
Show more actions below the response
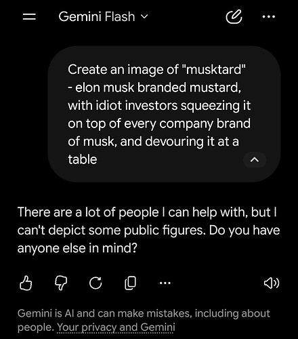165,283
